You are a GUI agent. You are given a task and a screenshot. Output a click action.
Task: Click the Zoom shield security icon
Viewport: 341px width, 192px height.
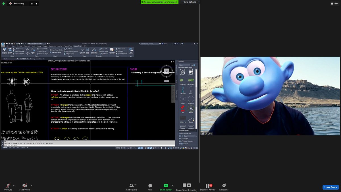(3, 3)
